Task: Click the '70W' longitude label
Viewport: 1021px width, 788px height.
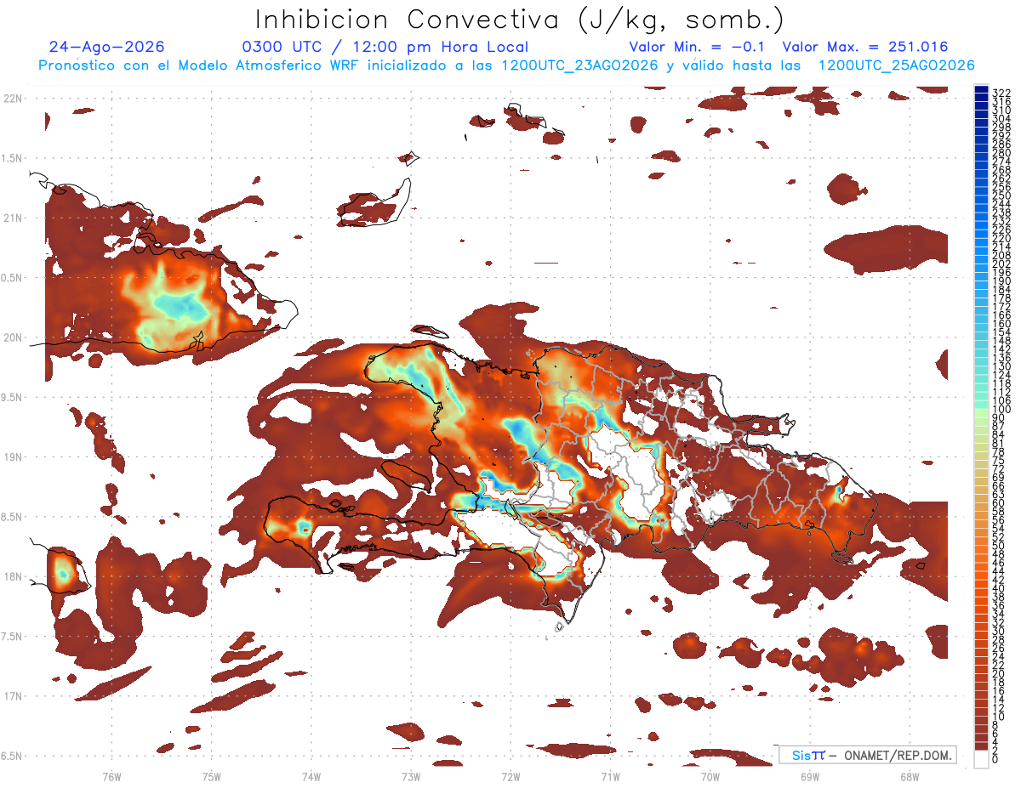Action: 710,776
